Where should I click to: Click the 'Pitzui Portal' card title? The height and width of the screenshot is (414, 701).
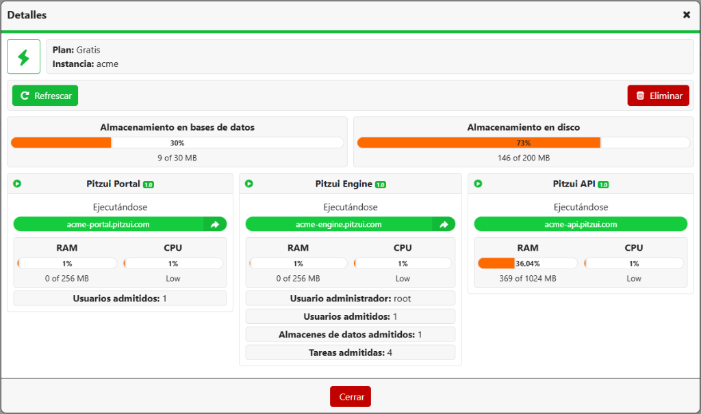[113, 184]
